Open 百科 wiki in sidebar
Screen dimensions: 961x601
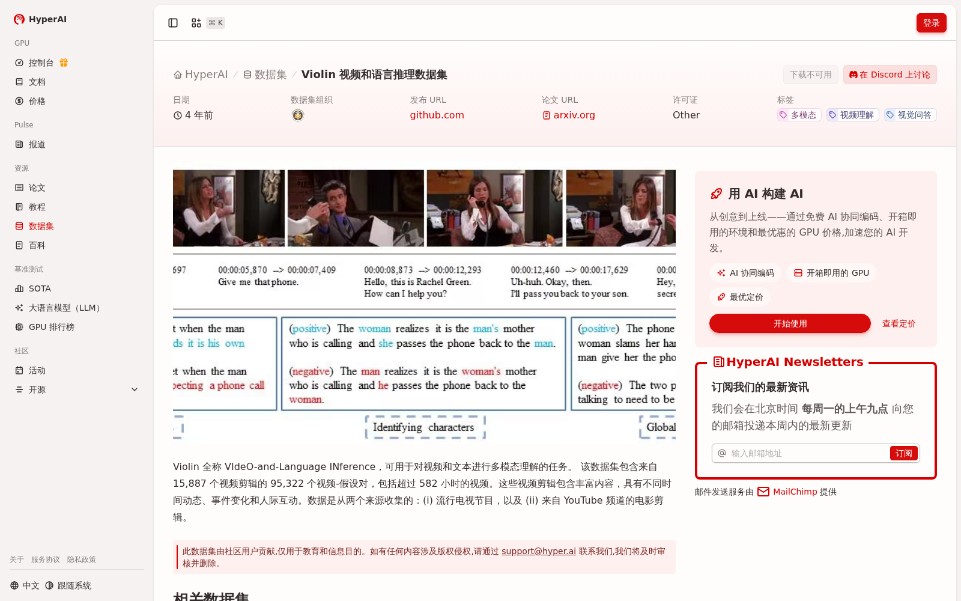click(x=77, y=245)
